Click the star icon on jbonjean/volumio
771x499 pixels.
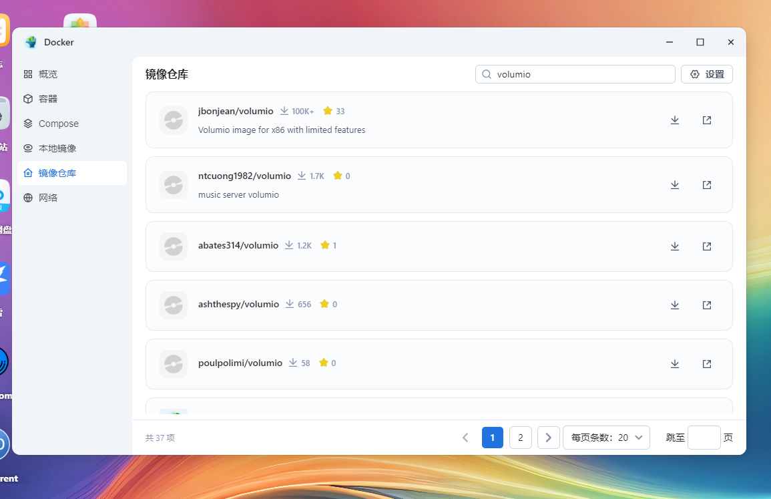pos(328,111)
